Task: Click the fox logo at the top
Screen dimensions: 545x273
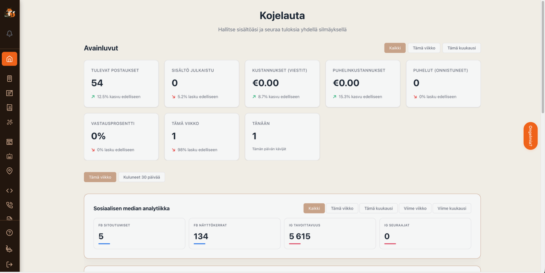Action: (9, 12)
